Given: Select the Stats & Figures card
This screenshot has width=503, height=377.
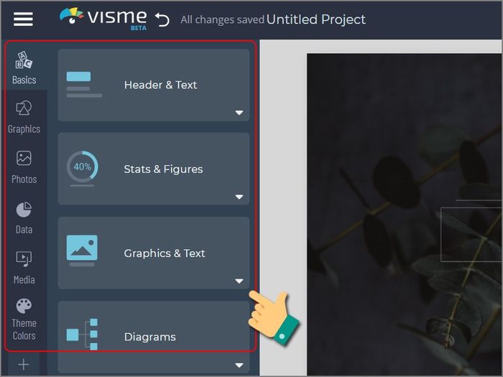Looking at the screenshot, I should click(x=154, y=169).
